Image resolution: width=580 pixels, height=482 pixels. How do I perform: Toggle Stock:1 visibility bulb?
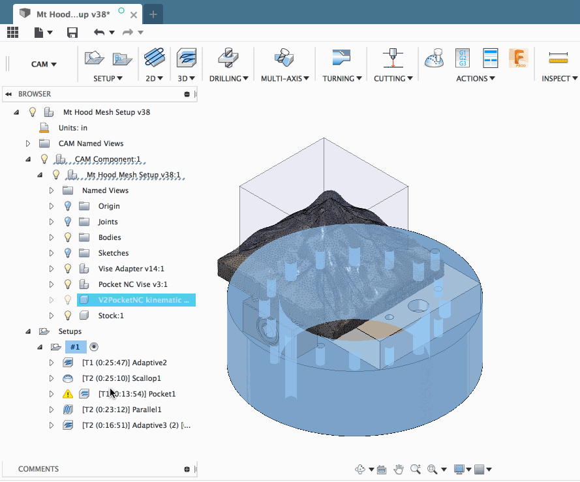(68, 316)
